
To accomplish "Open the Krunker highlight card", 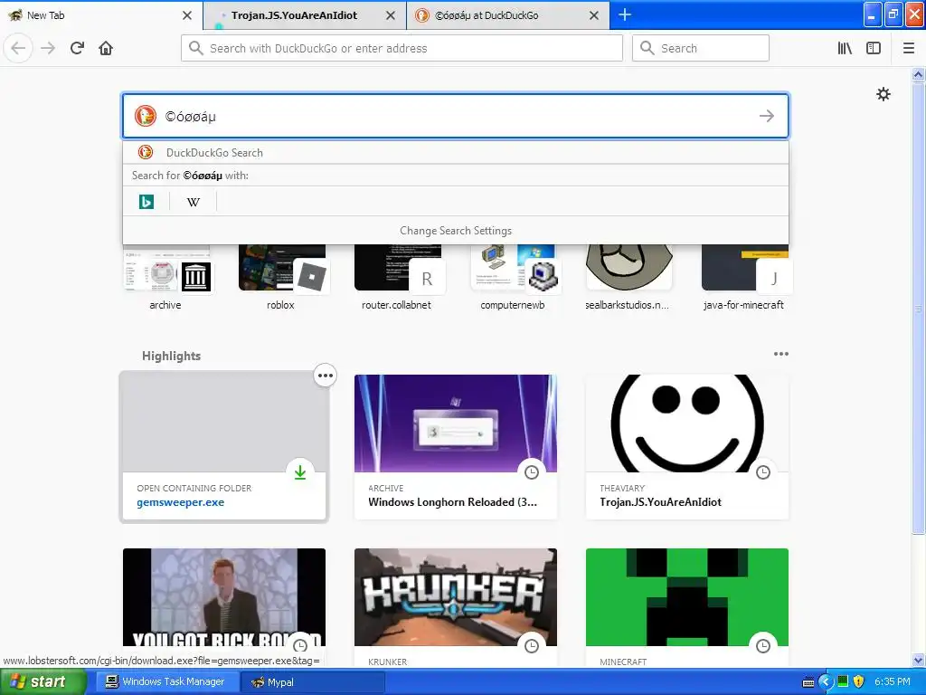I will (456, 607).
